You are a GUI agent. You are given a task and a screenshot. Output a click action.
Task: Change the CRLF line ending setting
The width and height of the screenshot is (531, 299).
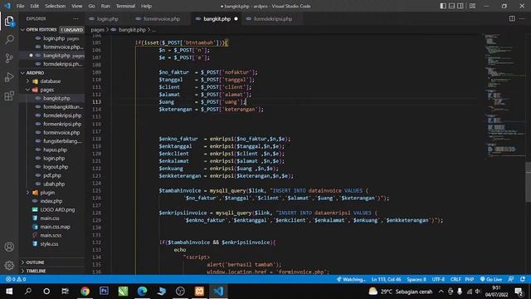[455, 279]
